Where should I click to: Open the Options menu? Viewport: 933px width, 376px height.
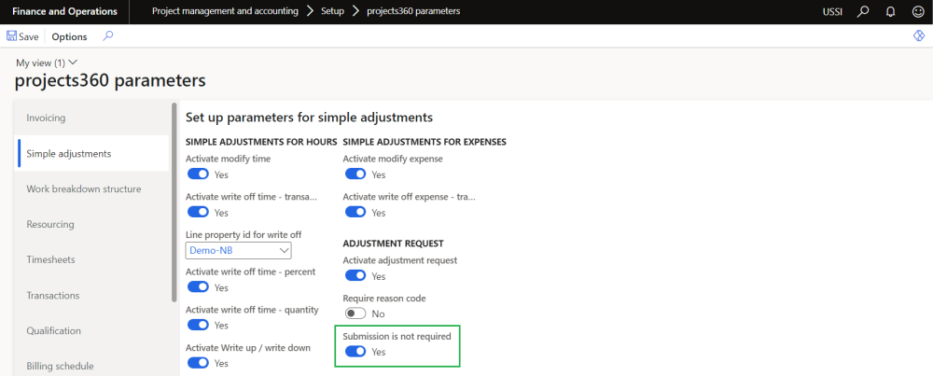[x=69, y=36]
